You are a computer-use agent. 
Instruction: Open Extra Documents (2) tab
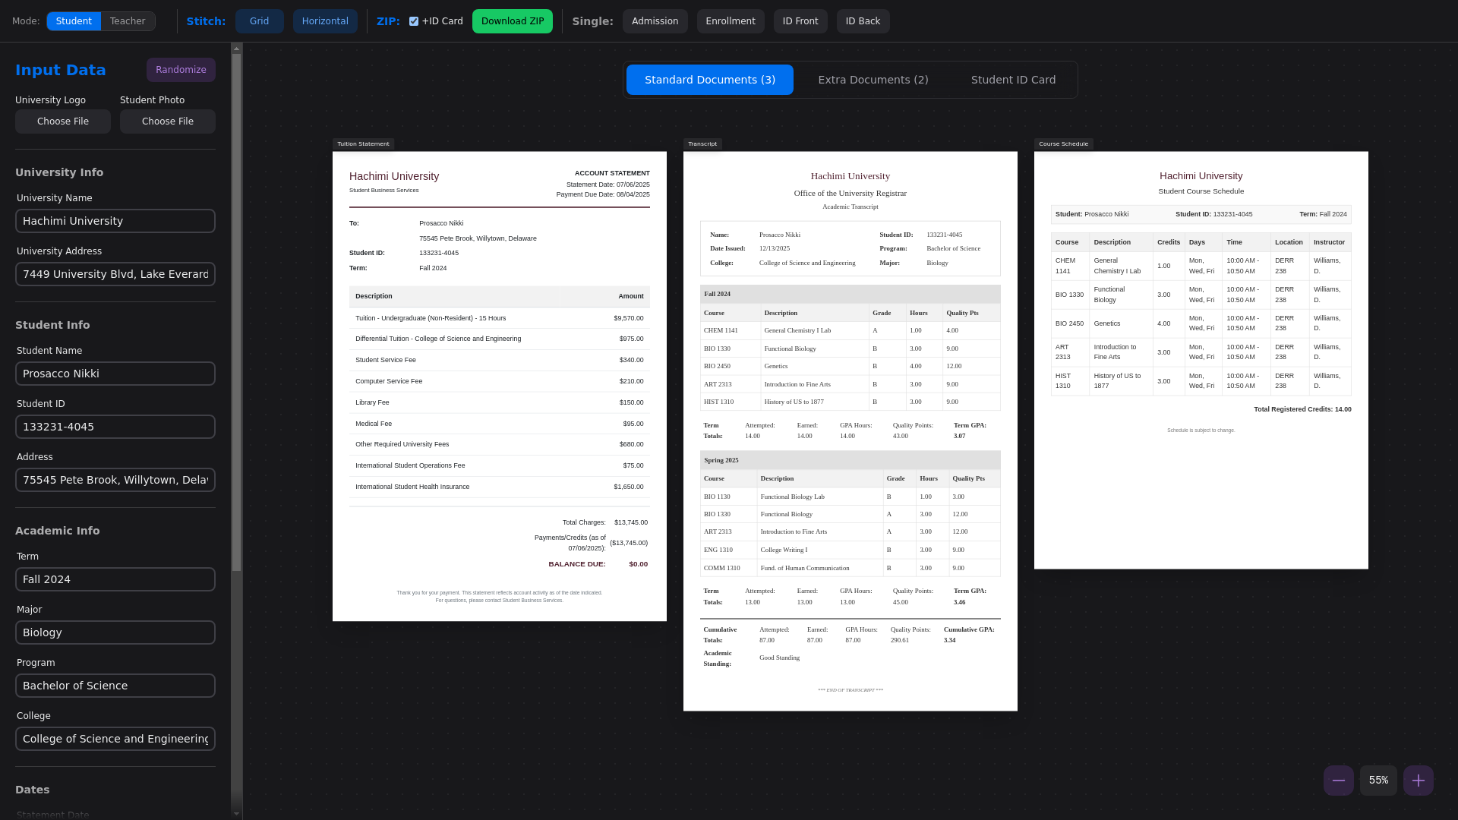tap(873, 80)
